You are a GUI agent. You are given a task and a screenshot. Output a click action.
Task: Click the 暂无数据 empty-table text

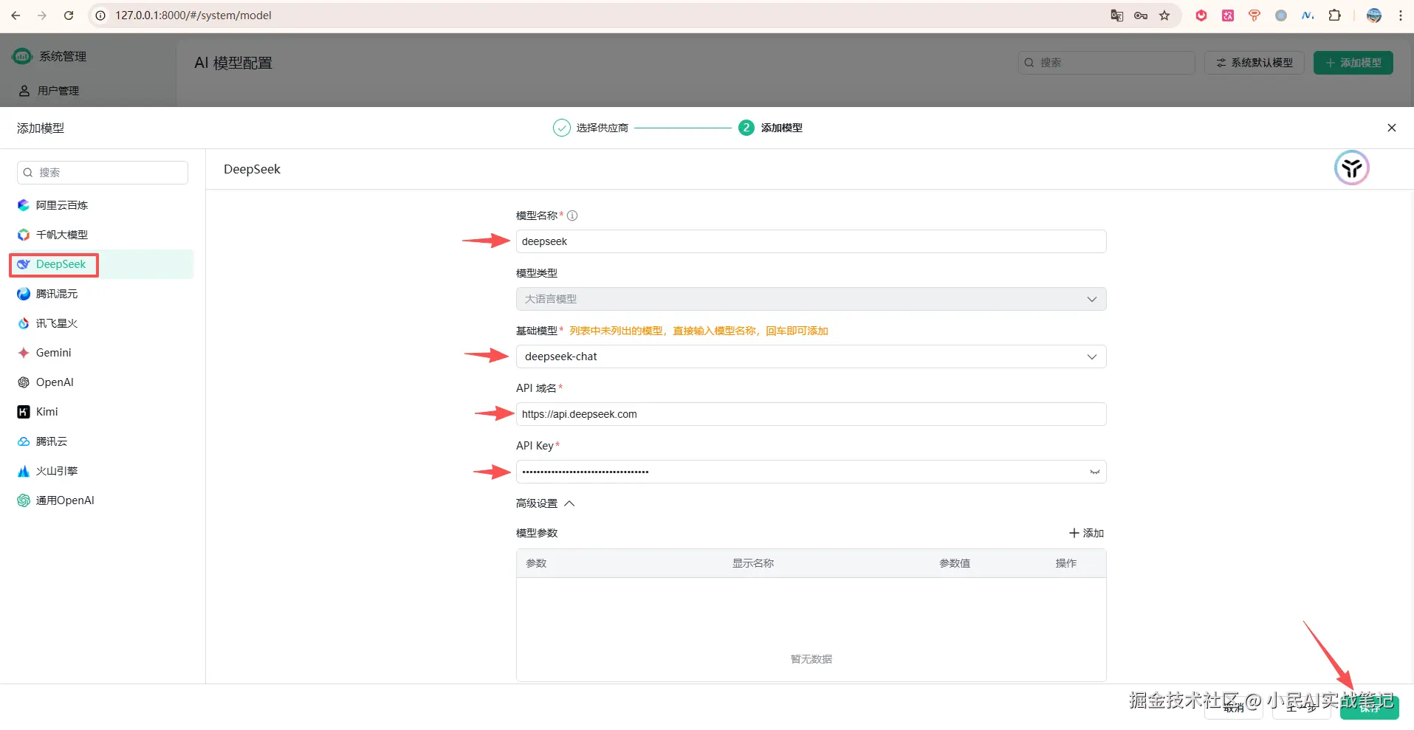point(811,659)
